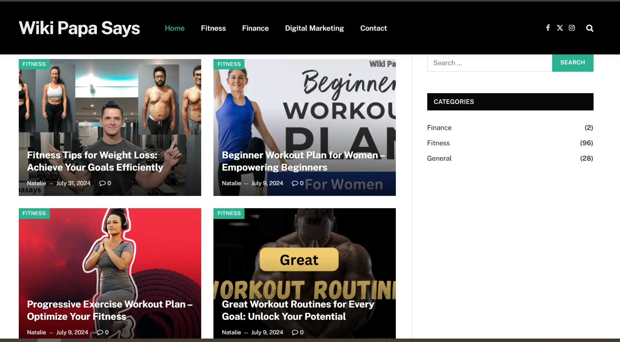Screen dimensions: 620x342
Task: Open the Facebook social icon
Action: [548, 28]
